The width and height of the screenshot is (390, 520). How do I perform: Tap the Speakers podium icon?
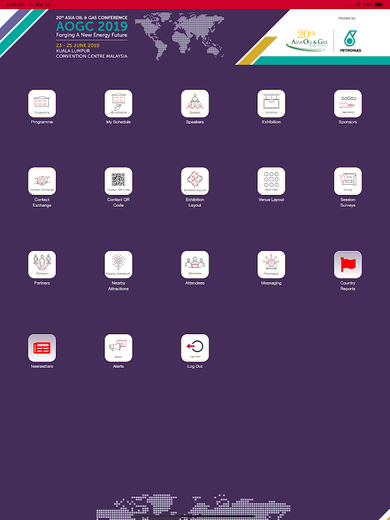[x=195, y=103]
